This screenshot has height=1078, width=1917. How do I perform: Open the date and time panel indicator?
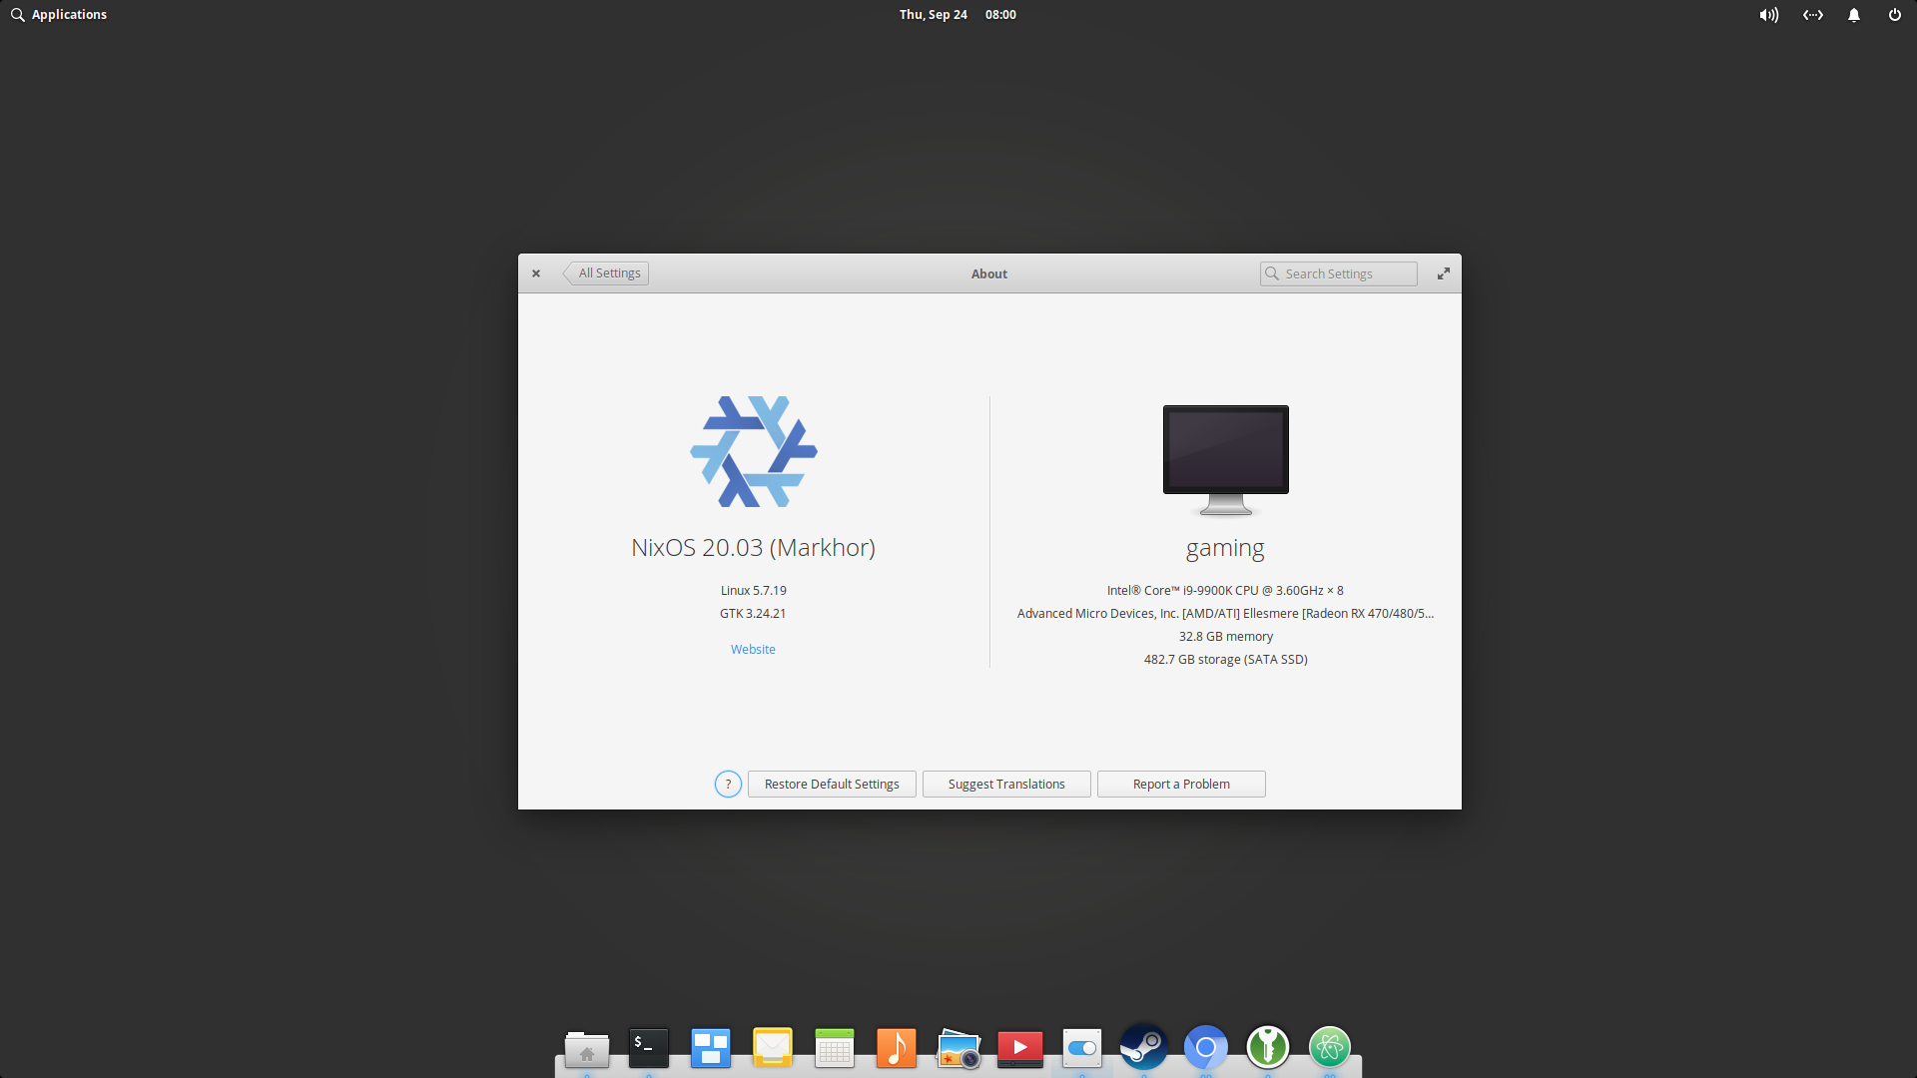coord(958,15)
